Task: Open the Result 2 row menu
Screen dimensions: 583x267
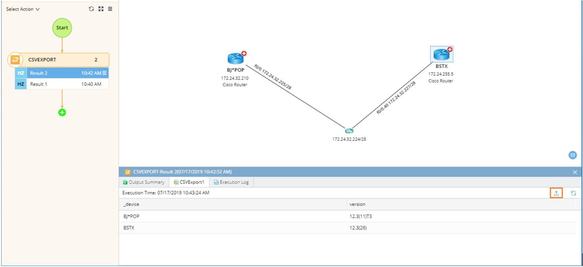Action: (105, 73)
